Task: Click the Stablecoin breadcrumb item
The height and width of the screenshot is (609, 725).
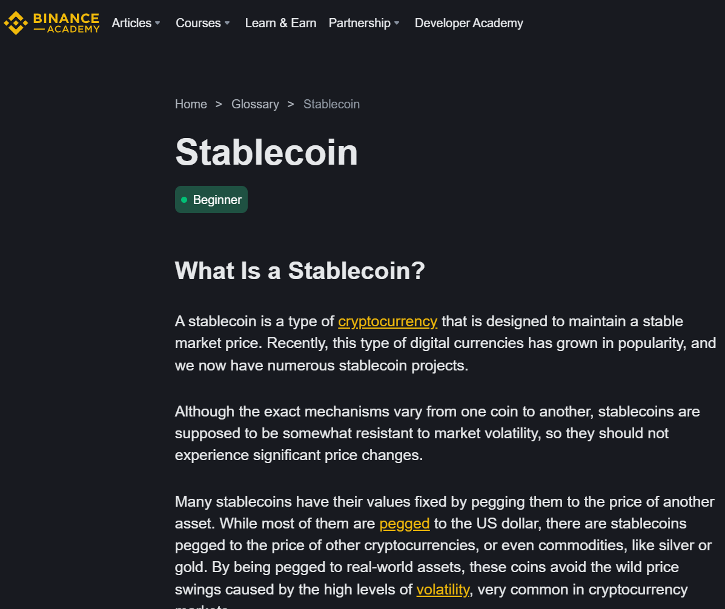Action: (331, 105)
